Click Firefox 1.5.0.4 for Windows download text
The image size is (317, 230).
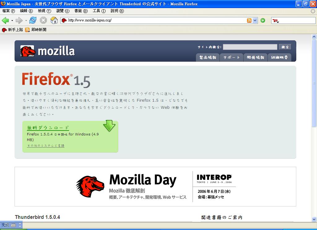coord(63,137)
